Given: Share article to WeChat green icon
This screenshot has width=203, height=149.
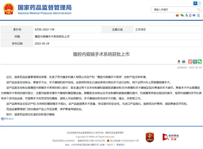Looking at the screenshot, I should coord(200,61).
